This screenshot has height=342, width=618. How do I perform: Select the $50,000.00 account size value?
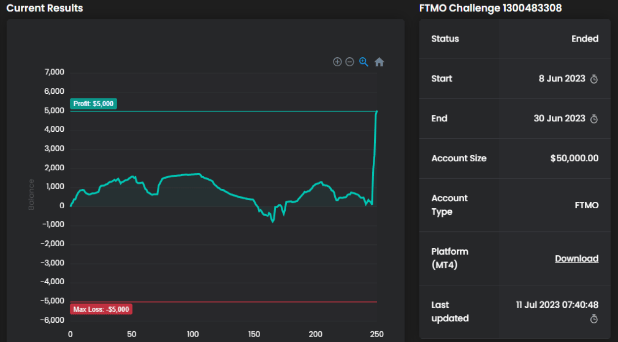574,158
